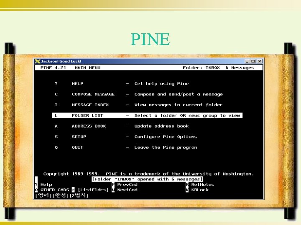Click the [영어] input mode indicator
The width and height of the screenshot is (301, 225).
click(x=43, y=195)
